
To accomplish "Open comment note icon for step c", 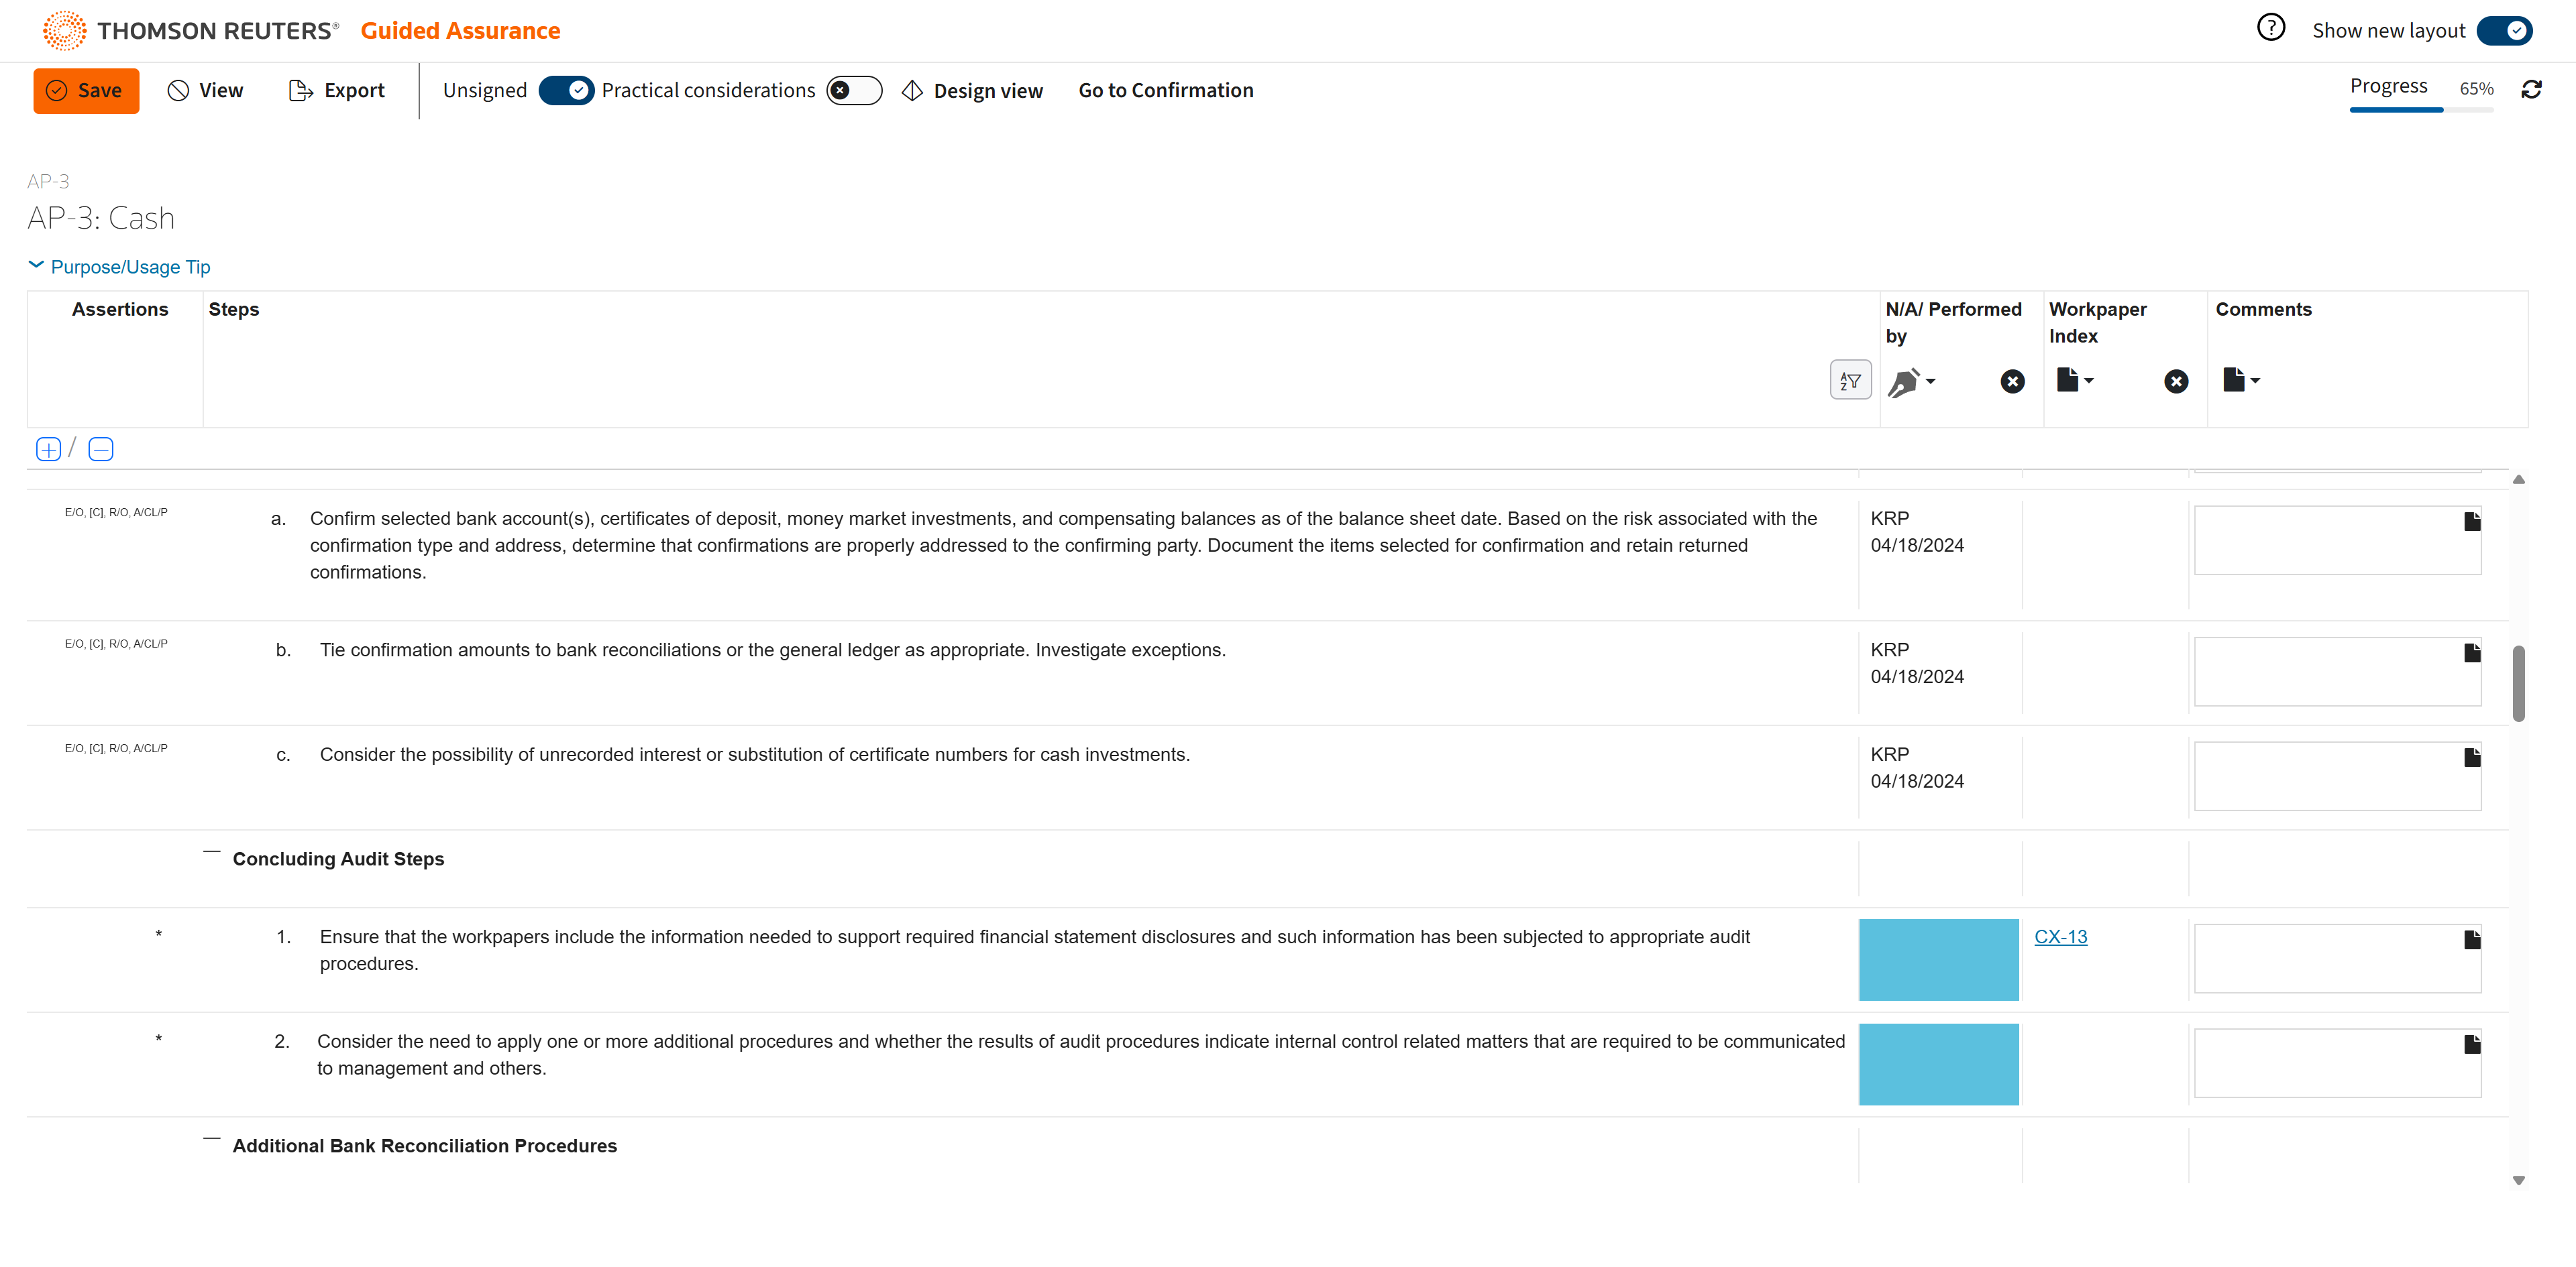I will 2472,758.
